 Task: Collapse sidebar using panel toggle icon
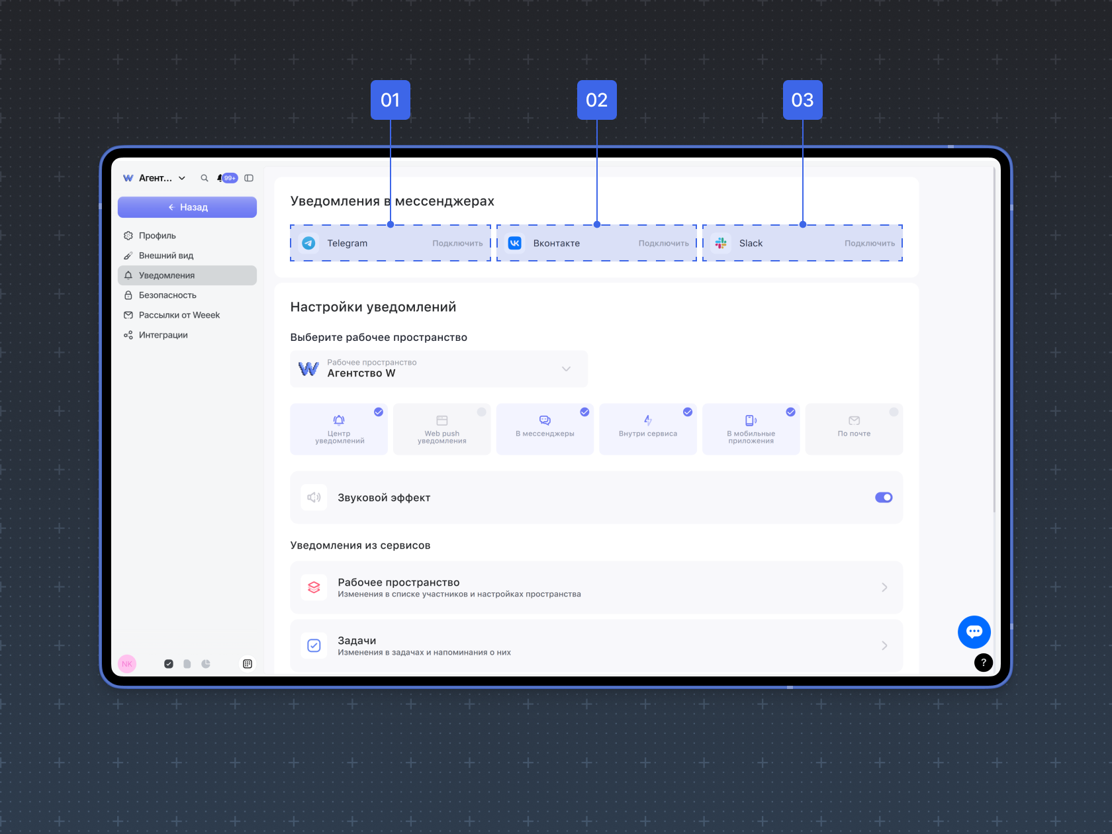249,178
